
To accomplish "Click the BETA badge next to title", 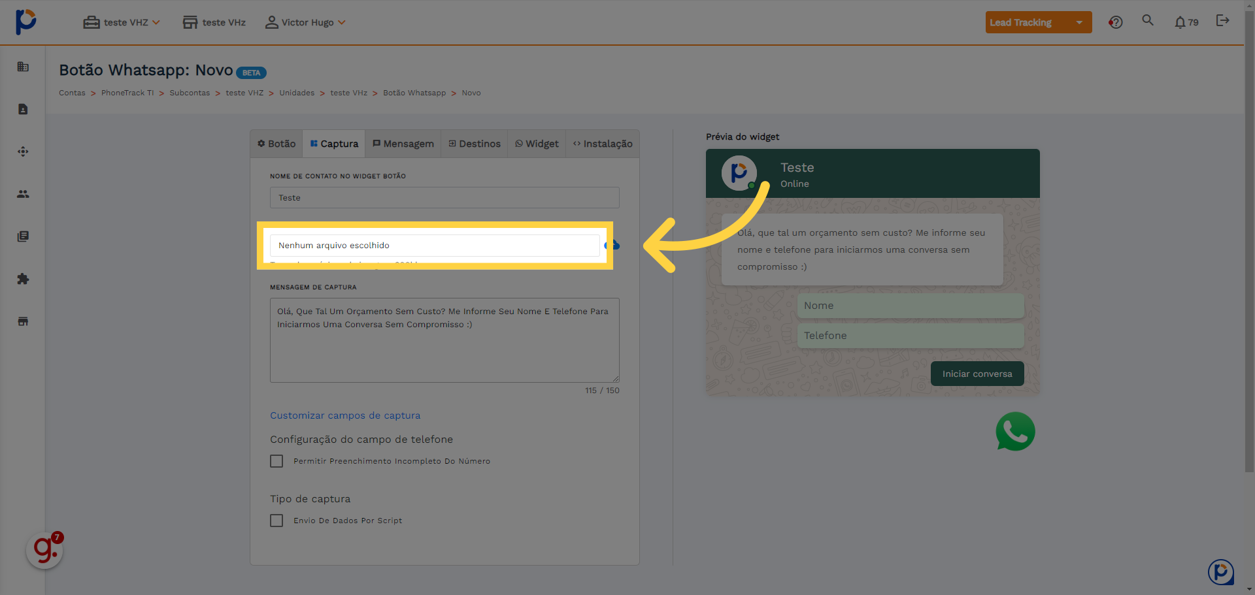I will pos(251,72).
